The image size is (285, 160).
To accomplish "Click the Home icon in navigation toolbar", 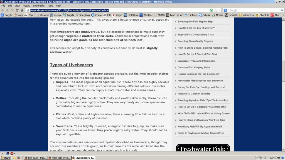I will click(x=22, y=10).
